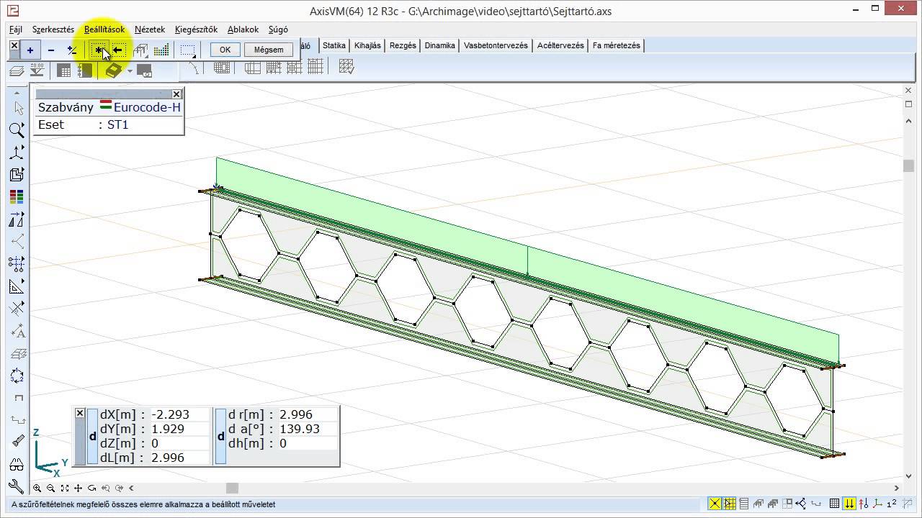This screenshot has width=922, height=518.
Task: Select the magnifier zoom tool
Action: (17, 130)
